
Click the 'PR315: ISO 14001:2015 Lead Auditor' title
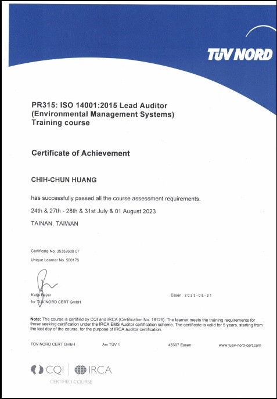[x=99, y=105]
